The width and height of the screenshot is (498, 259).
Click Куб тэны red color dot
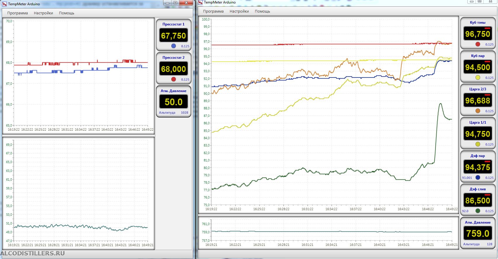(478, 44)
